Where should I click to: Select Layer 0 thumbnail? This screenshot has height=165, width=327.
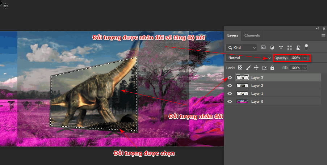pos(242,101)
